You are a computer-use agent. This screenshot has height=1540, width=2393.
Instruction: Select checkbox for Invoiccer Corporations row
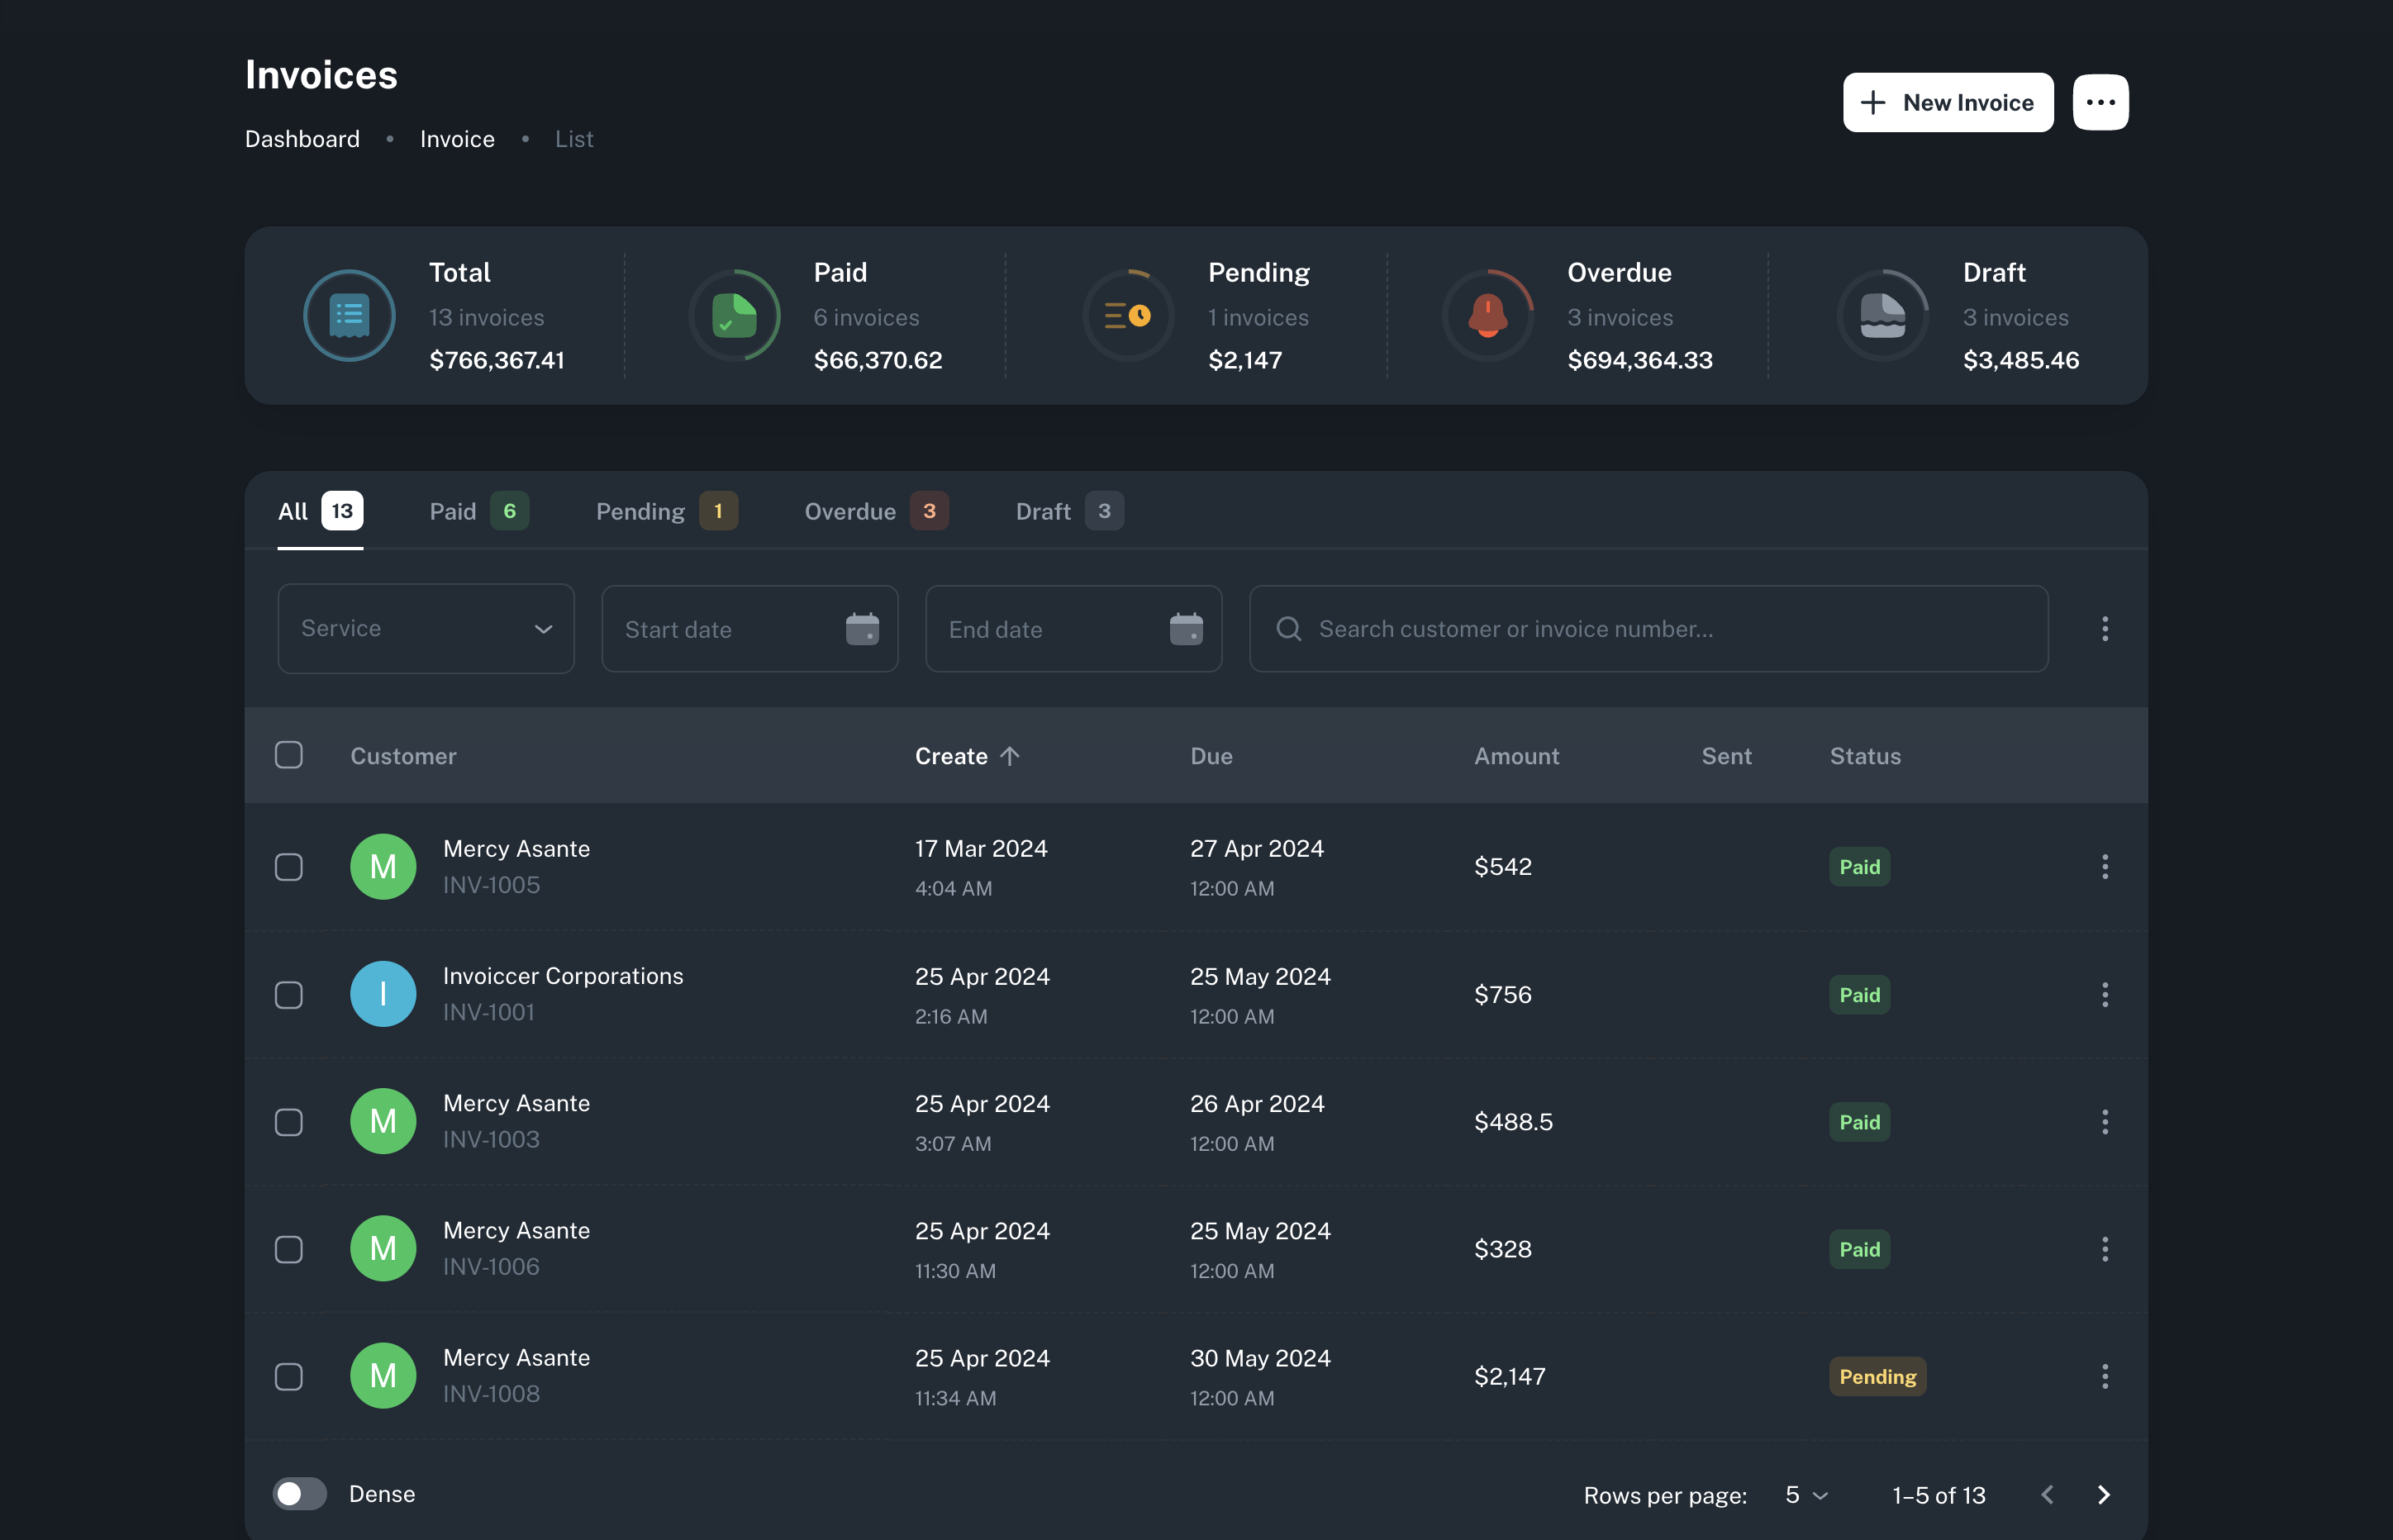[x=289, y=995]
